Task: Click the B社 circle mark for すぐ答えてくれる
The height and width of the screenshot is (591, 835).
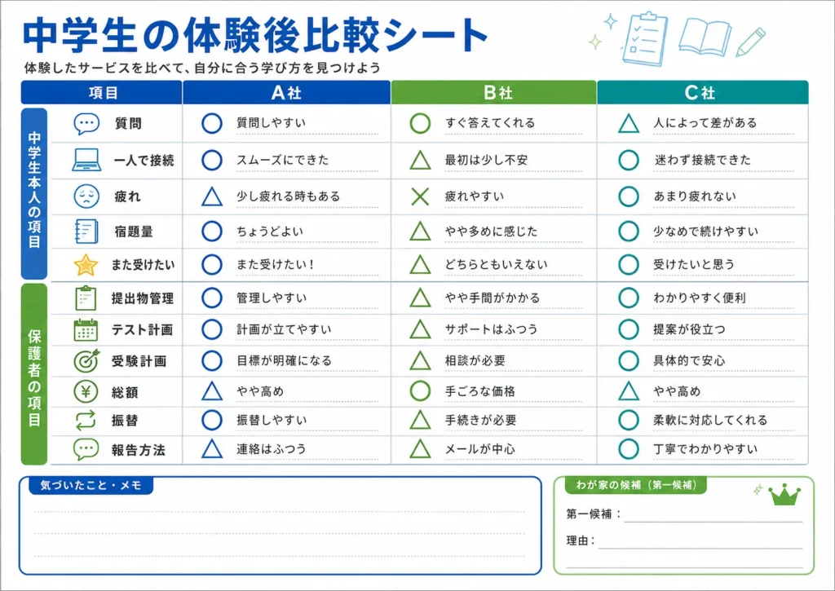Action: pos(420,123)
